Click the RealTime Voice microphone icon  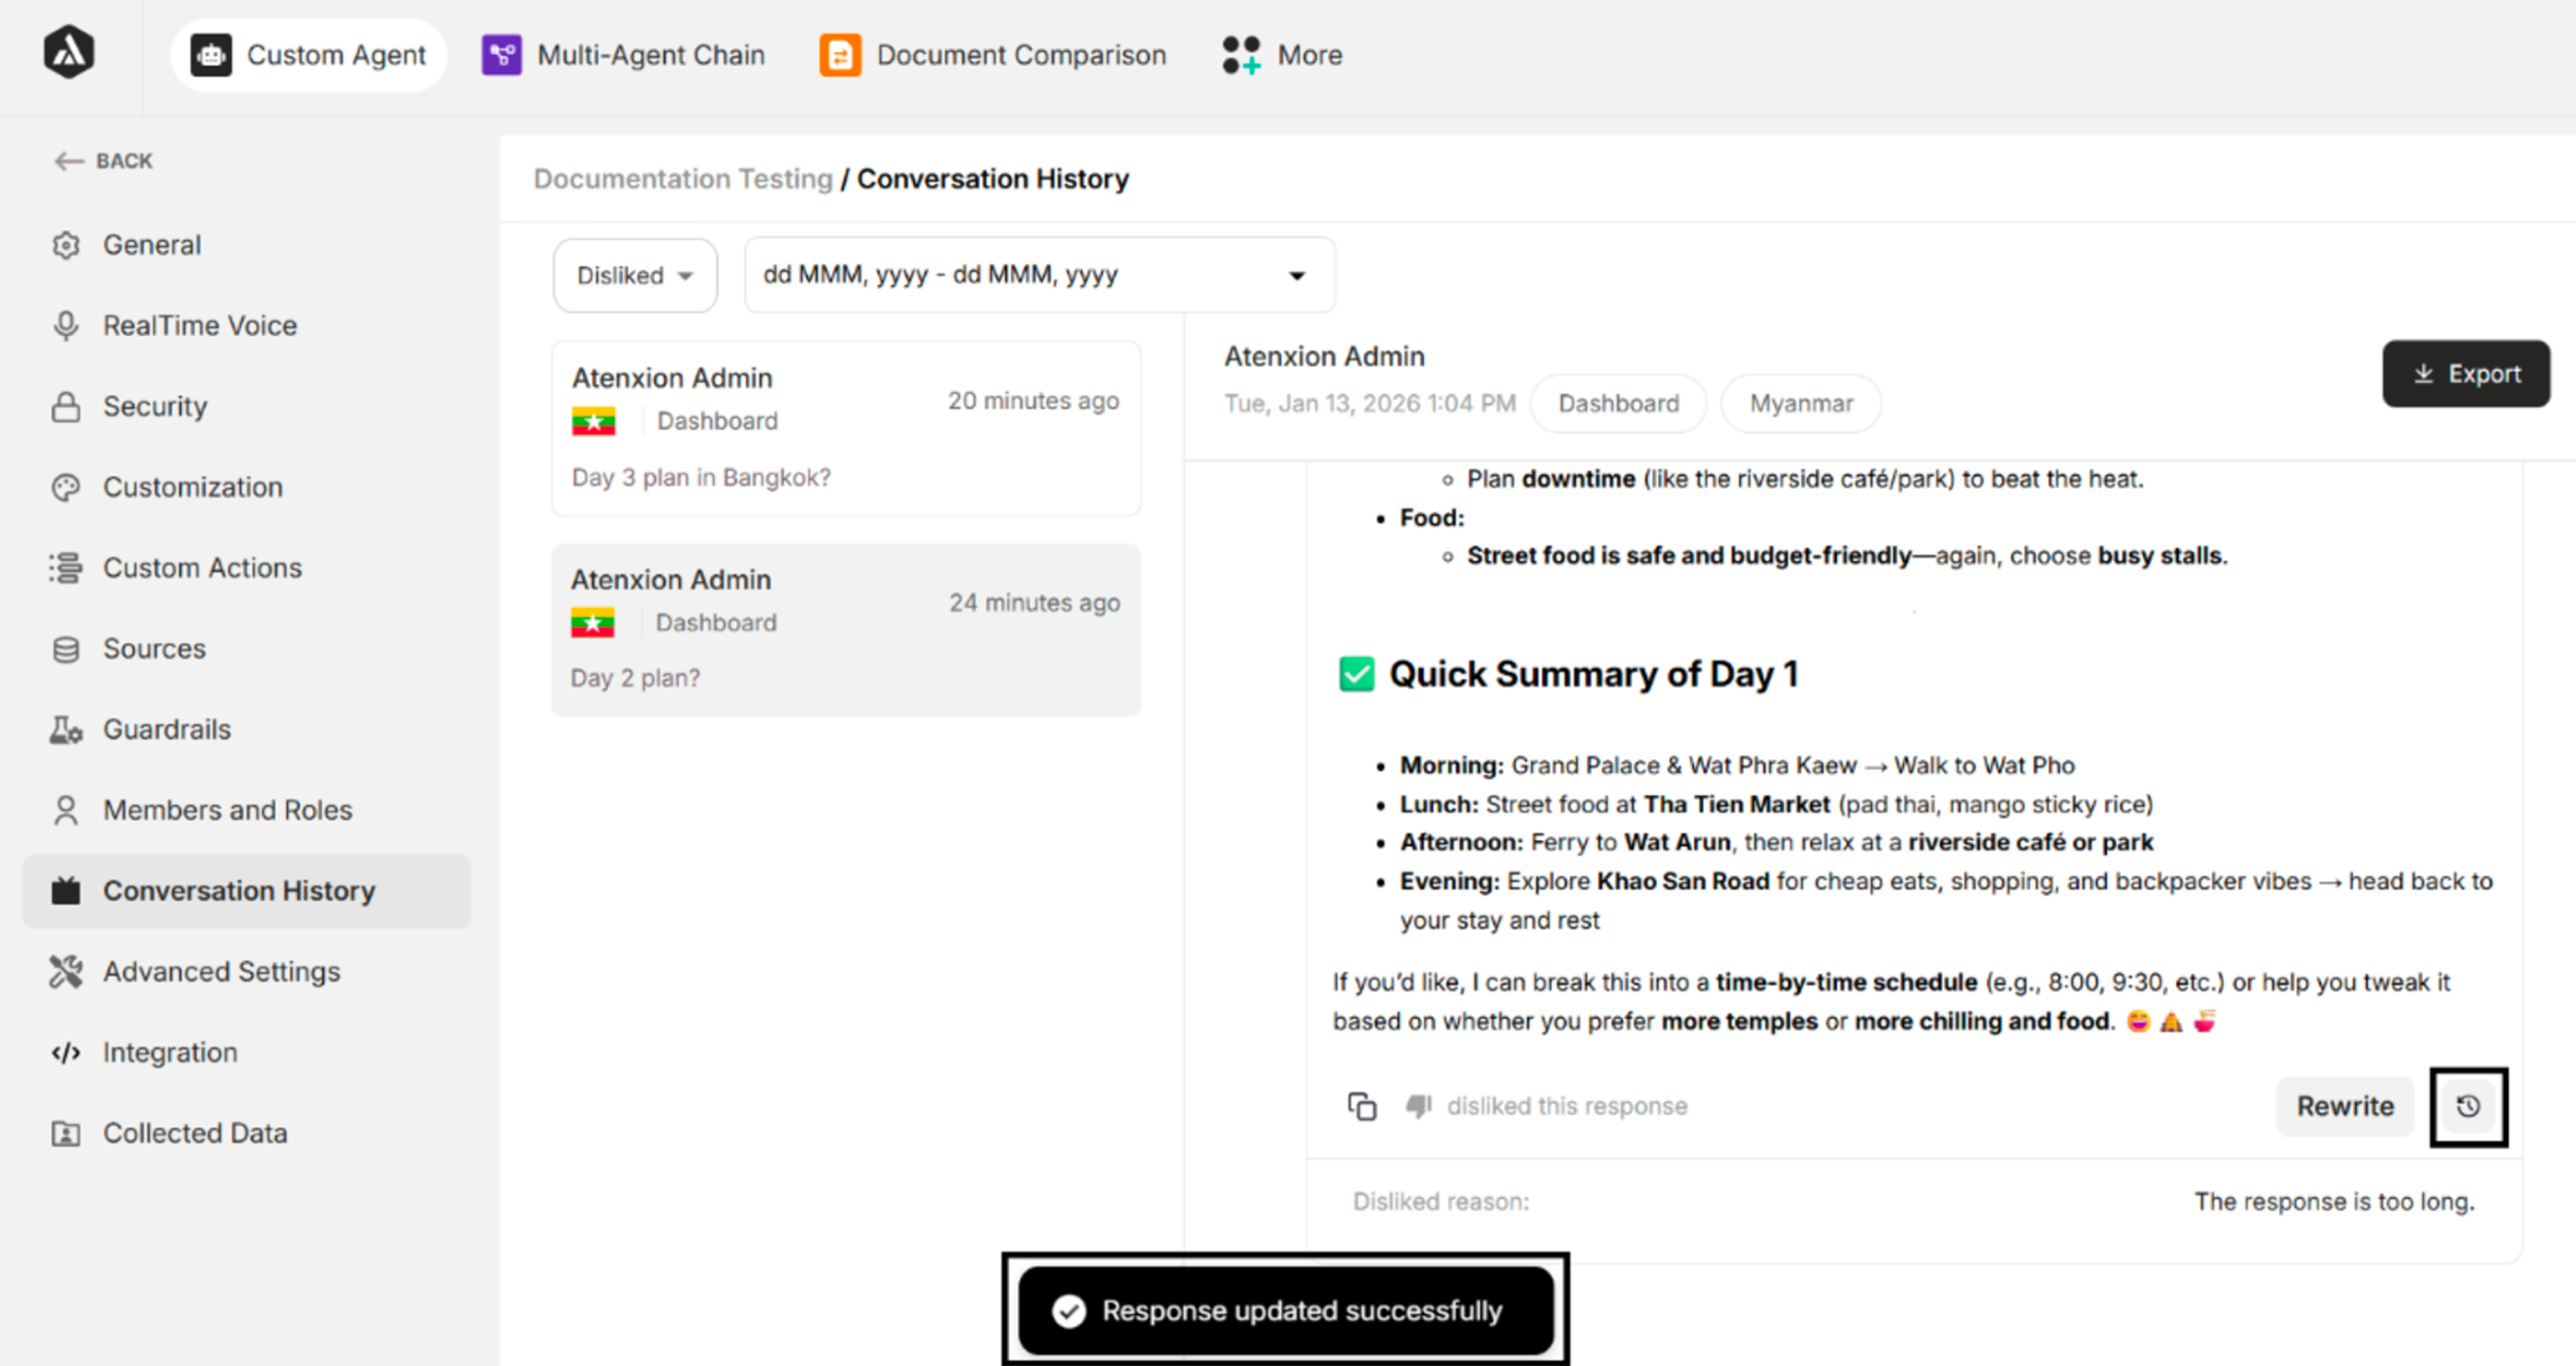tap(66, 325)
